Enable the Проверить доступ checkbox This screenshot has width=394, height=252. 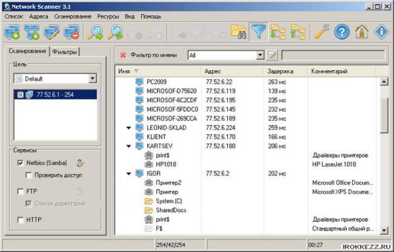coord(29,175)
